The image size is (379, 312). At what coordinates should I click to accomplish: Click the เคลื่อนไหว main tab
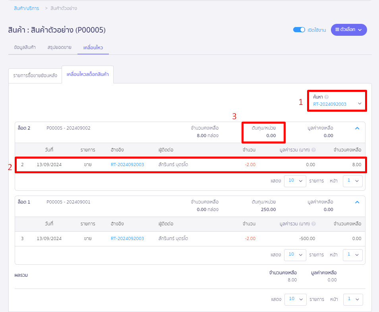[93, 47]
